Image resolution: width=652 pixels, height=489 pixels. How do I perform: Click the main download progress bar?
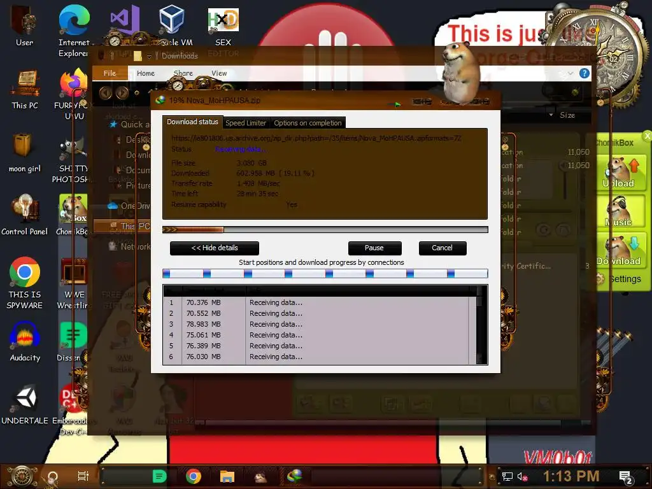click(325, 229)
